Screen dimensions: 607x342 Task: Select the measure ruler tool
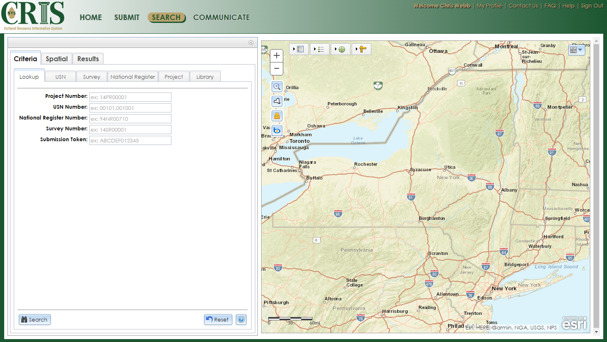click(362, 49)
